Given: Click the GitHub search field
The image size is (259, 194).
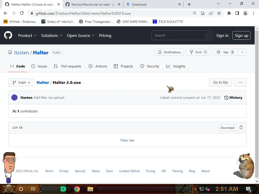Looking at the screenshot, I should 182,35.
